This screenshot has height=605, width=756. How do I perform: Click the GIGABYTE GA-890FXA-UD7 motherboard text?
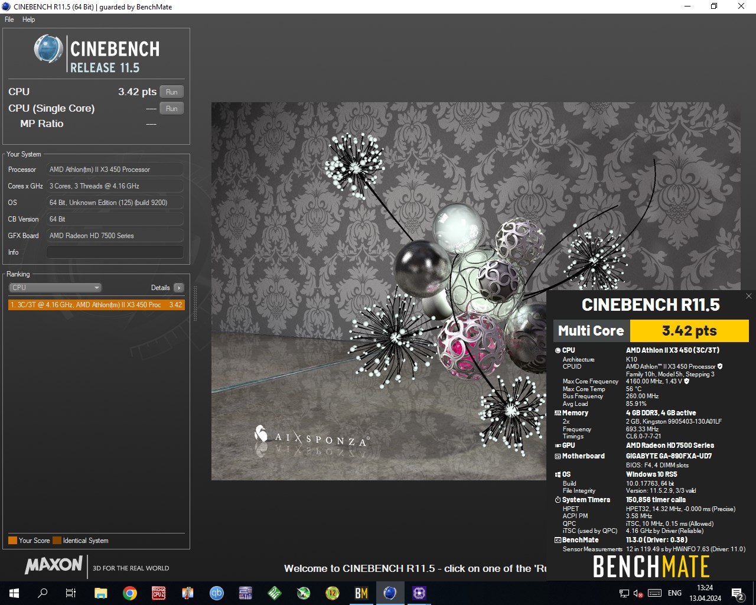click(669, 456)
